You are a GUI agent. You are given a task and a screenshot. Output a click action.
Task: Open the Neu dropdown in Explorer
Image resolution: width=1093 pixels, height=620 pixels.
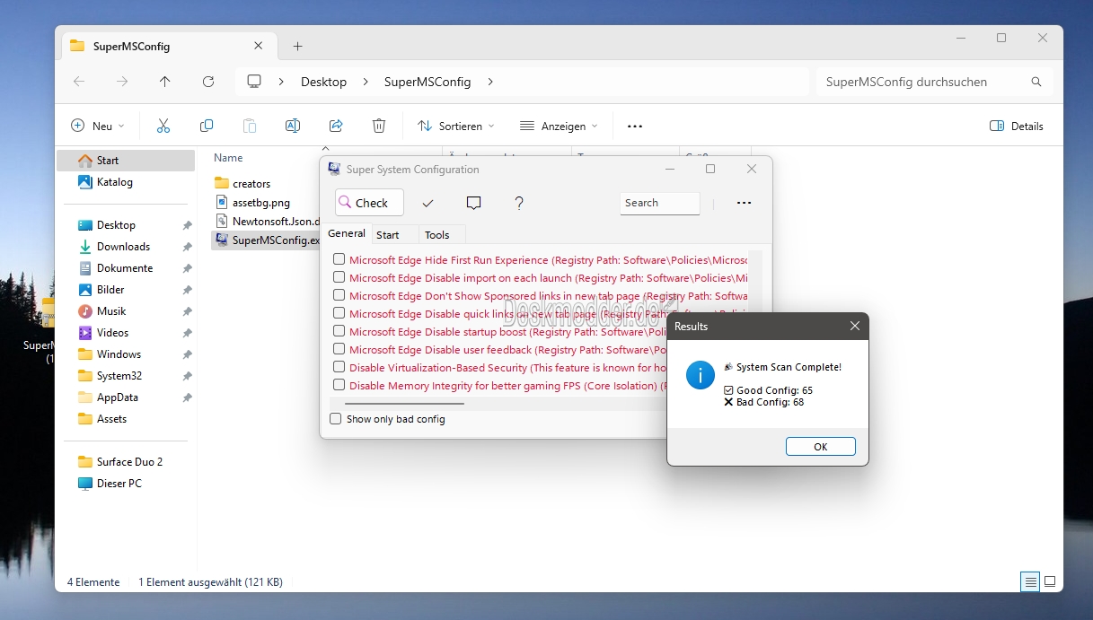point(98,127)
